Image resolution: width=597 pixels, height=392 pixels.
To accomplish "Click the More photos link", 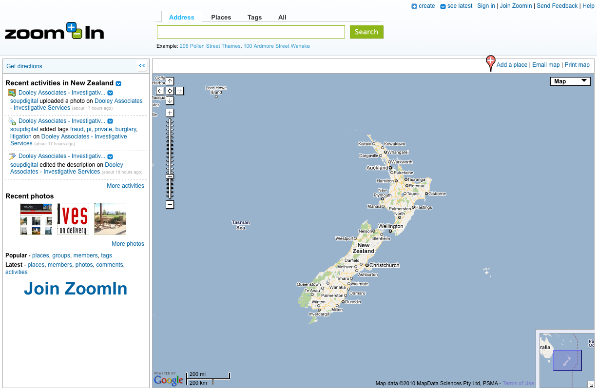I will click(128, 244).
